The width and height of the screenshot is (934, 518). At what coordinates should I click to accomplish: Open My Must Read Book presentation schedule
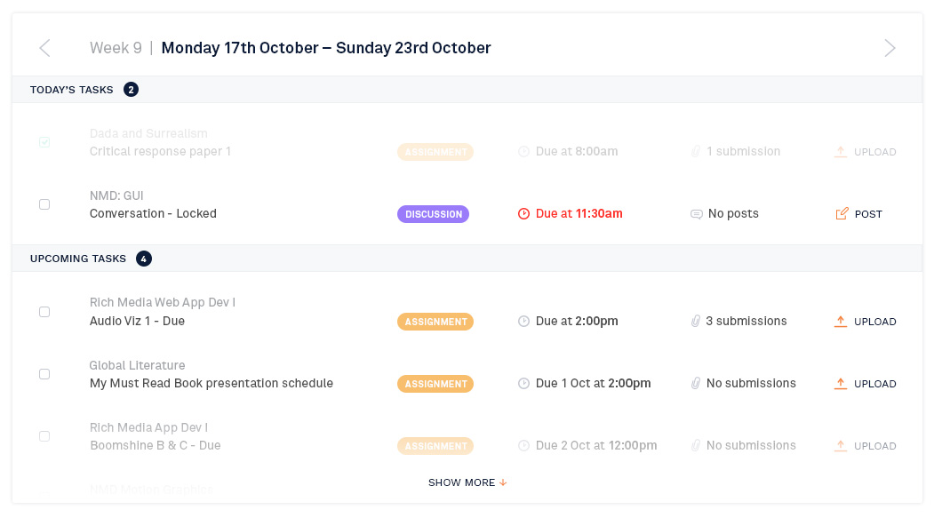[212, 384]
